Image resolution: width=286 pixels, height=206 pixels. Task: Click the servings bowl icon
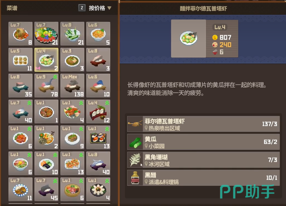pos(215,52)
